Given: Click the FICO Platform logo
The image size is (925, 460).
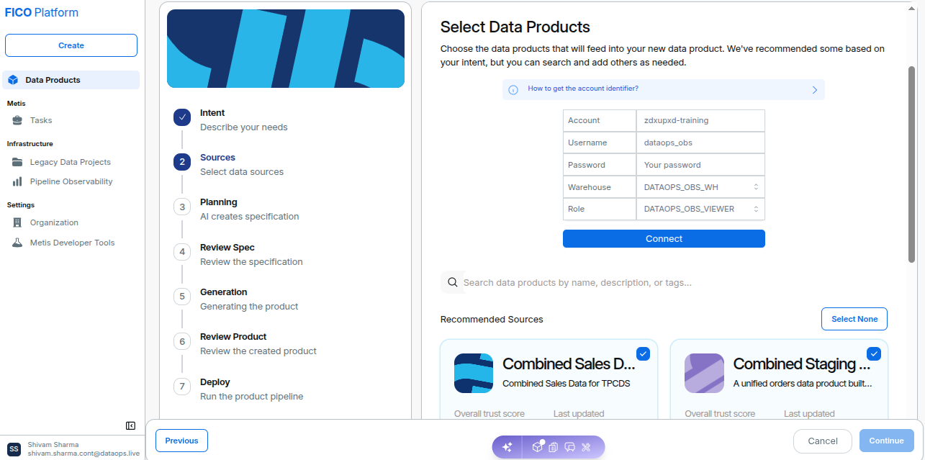Looking at the screenshot, I should tap(42, 13).
